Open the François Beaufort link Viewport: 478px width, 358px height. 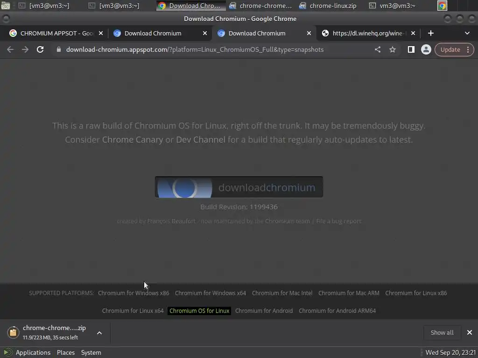[171, 221]
